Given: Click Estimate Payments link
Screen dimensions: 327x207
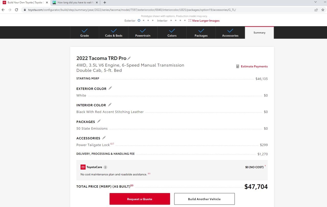Looking at the screenshot, I should pyautogui.click(x=254, y=66).
